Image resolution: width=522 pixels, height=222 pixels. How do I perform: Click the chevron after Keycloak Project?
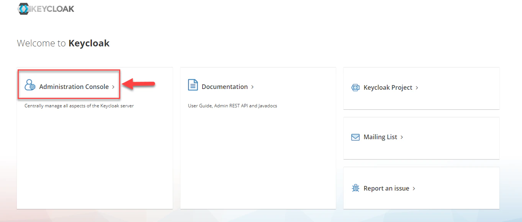coord(417,88)
